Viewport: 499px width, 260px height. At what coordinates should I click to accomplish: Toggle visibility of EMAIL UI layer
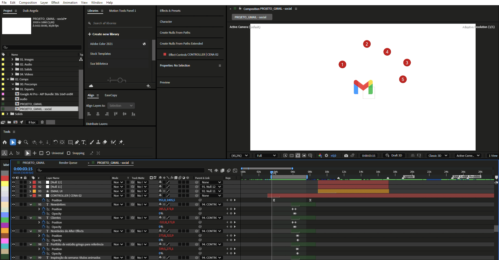click(x=13, y=191)
